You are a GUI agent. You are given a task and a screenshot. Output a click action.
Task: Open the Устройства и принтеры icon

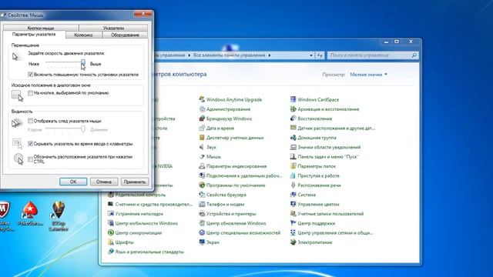(202, 214)
